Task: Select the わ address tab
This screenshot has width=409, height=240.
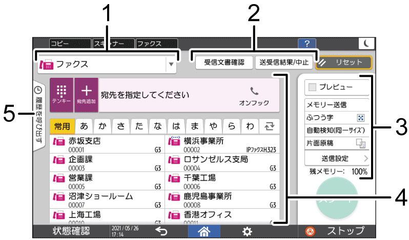Action: point(250,126)
